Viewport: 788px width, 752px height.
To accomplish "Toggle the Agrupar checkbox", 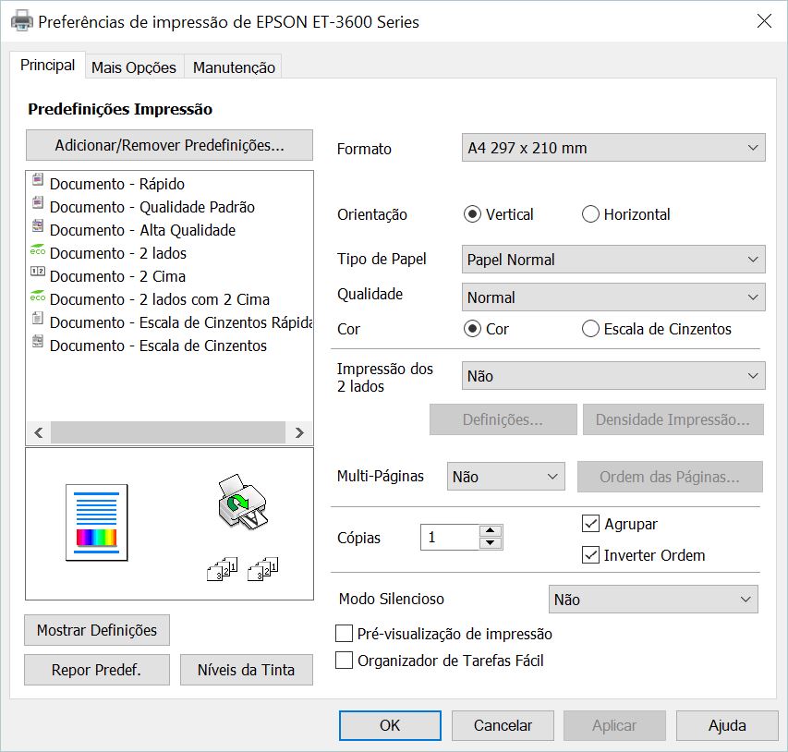I will tap(590, 524).
